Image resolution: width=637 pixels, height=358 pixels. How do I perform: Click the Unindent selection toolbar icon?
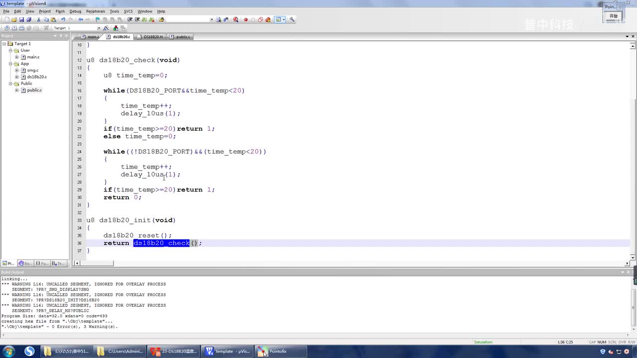point(137,20)
